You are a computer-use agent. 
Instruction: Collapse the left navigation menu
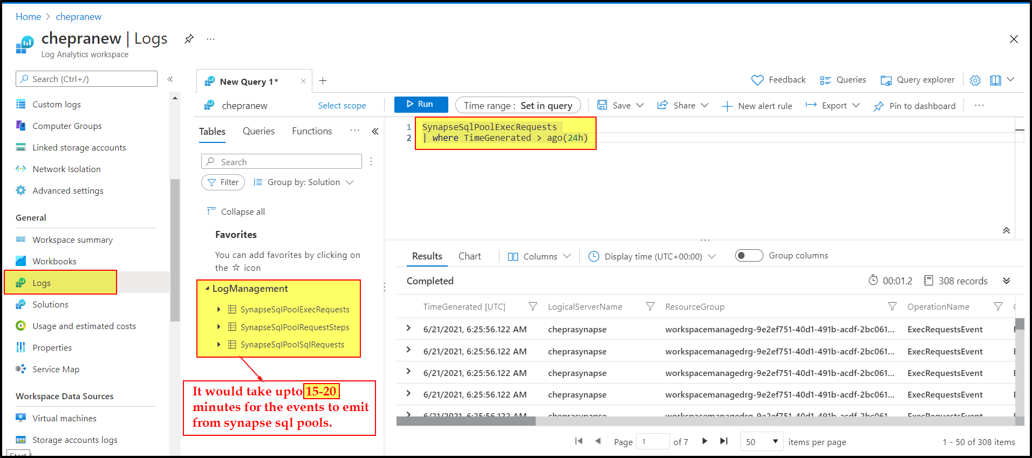pos(170,79)
